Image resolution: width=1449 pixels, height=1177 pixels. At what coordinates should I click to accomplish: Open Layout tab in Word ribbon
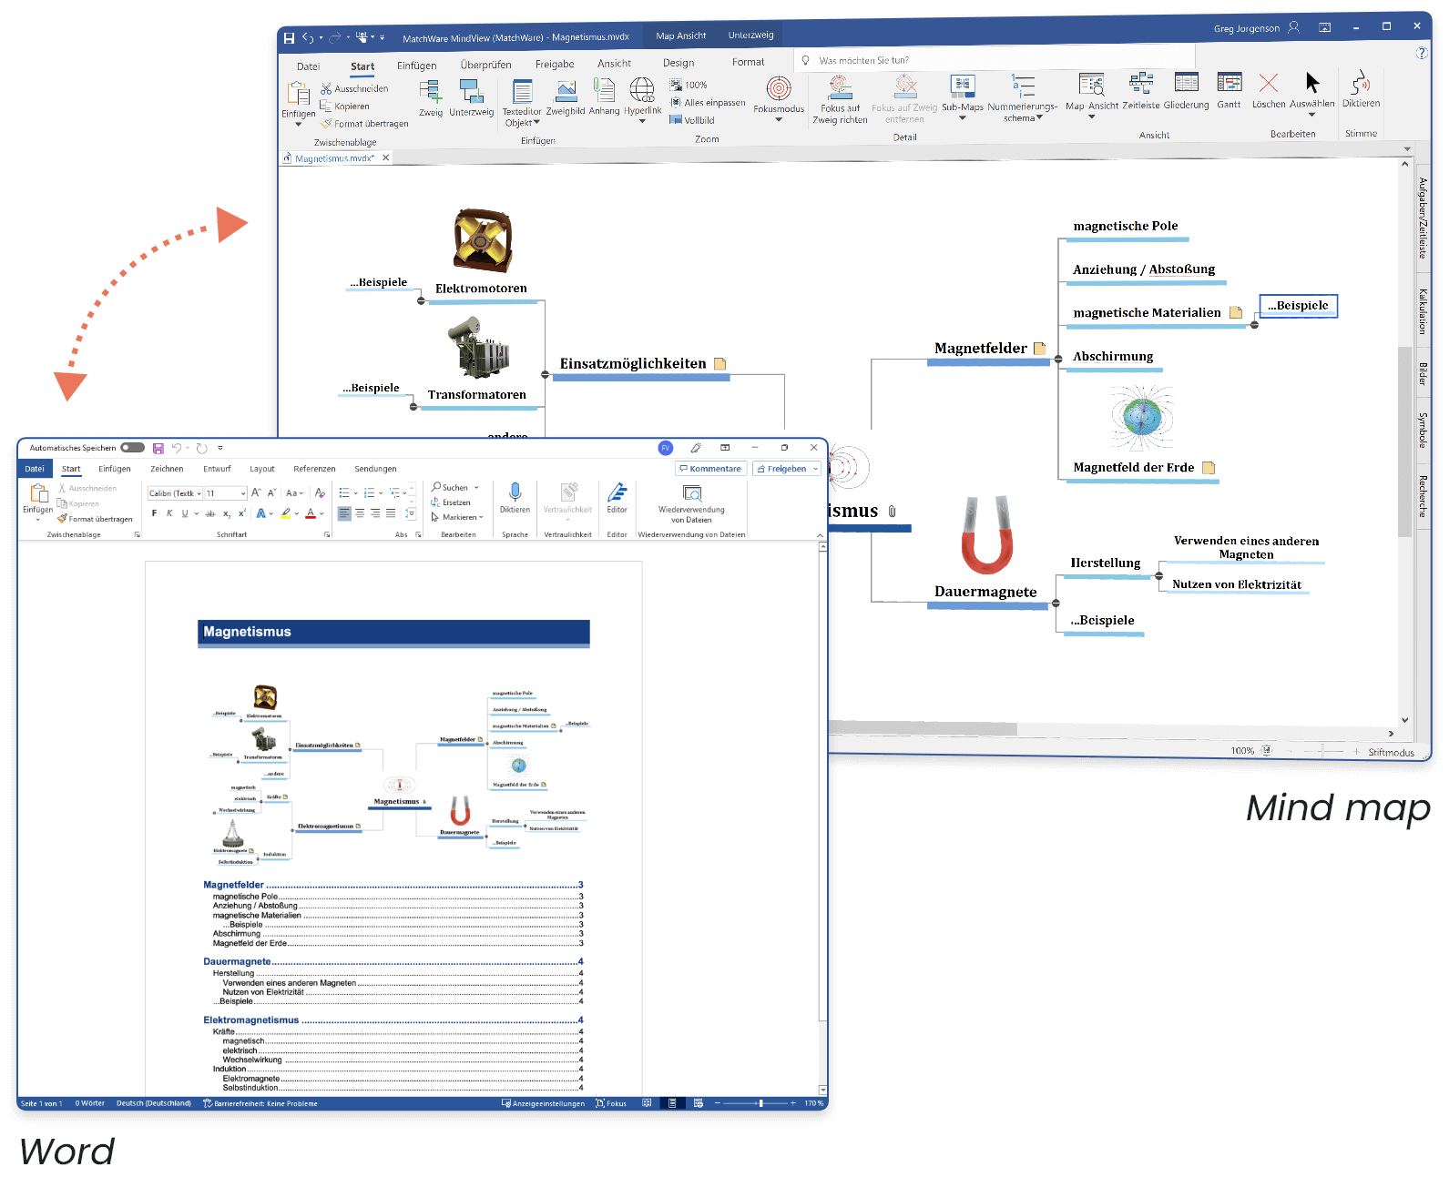tap(262, 469)
